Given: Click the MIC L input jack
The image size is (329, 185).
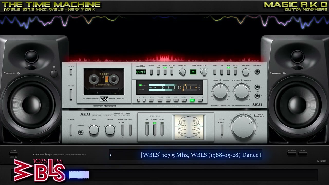Looking at the screenshot, I should coord(257,87).
